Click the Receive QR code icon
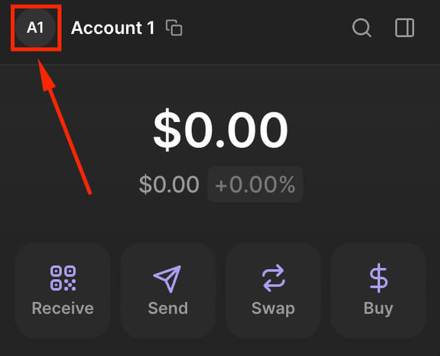Viewport: 440px width, 356px height. coord(62,278)
